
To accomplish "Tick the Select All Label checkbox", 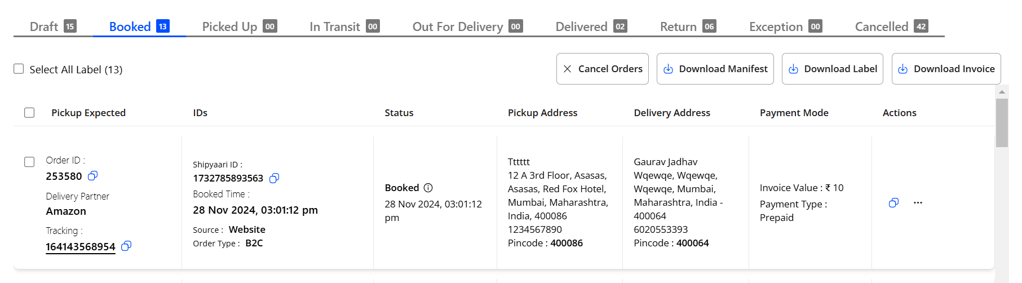I will [x=19, y=69].
